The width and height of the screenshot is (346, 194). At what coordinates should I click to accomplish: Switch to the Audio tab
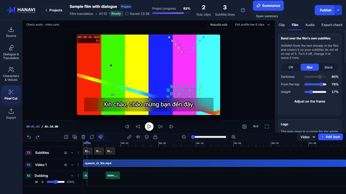(310, 25)
